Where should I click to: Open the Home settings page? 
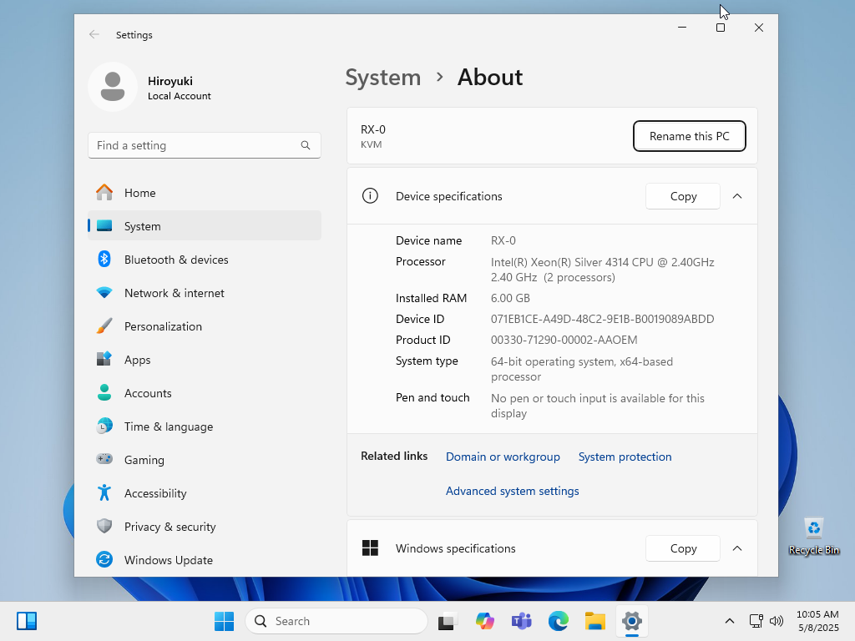click(x=205, y=193)
